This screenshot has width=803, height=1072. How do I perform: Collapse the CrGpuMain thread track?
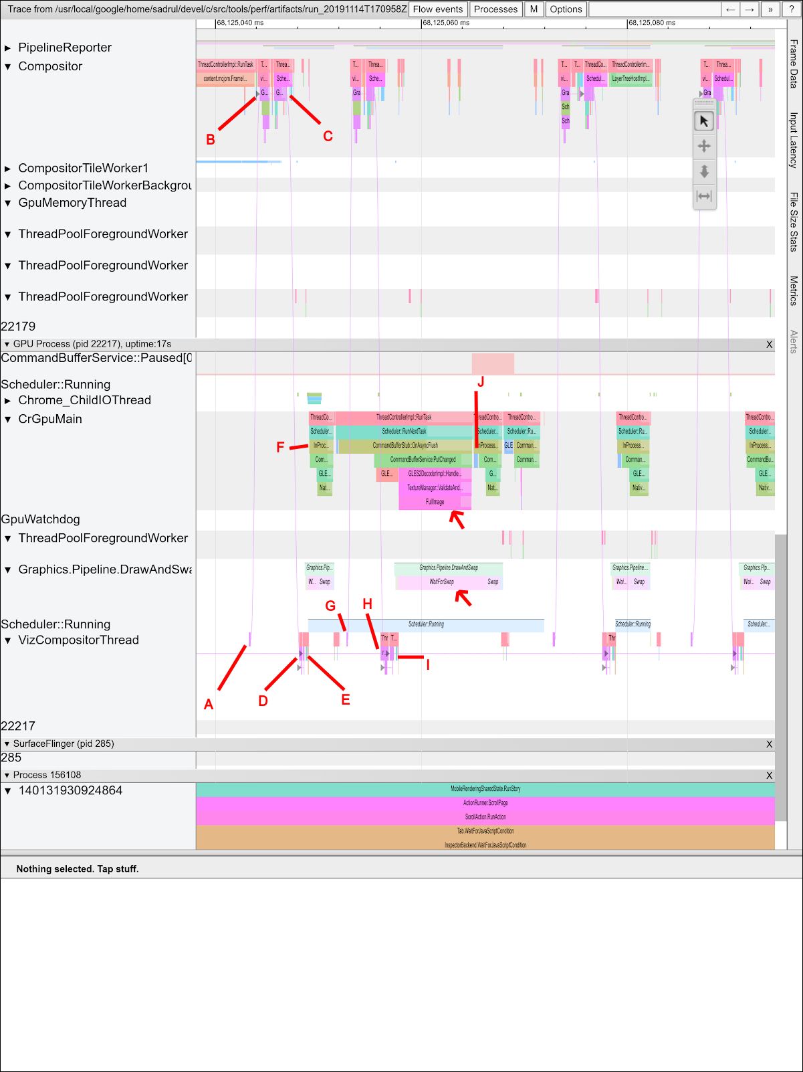click(8, 420)
